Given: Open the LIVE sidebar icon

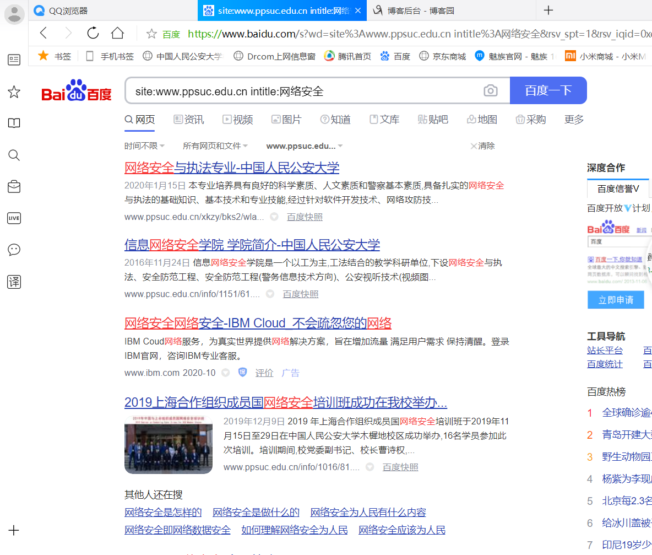Looking at the screenshot, I should click(x=14, y=218).
